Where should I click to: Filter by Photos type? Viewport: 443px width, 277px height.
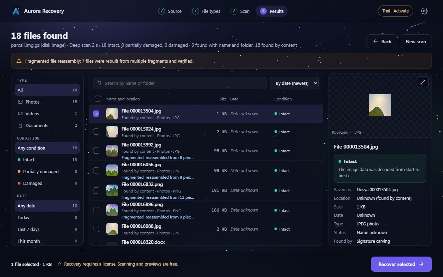47,102
